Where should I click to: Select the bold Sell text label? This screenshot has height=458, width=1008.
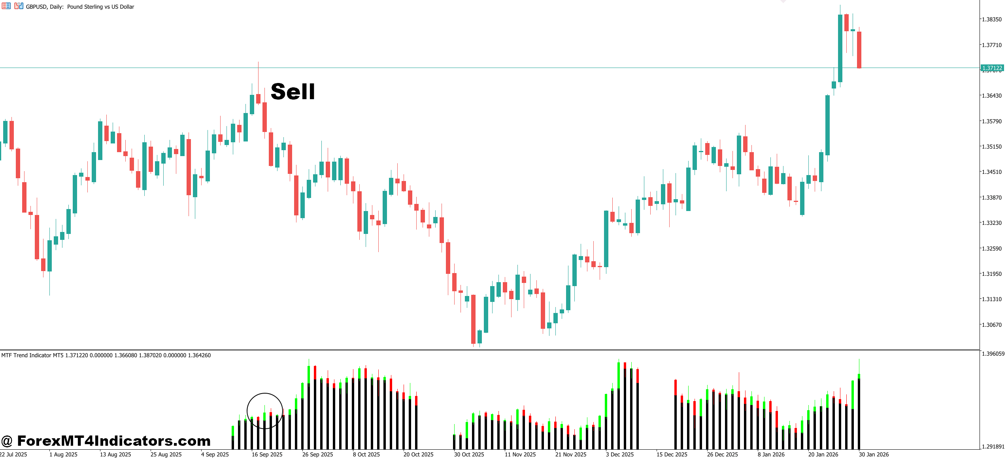click(x=293, y=92)
